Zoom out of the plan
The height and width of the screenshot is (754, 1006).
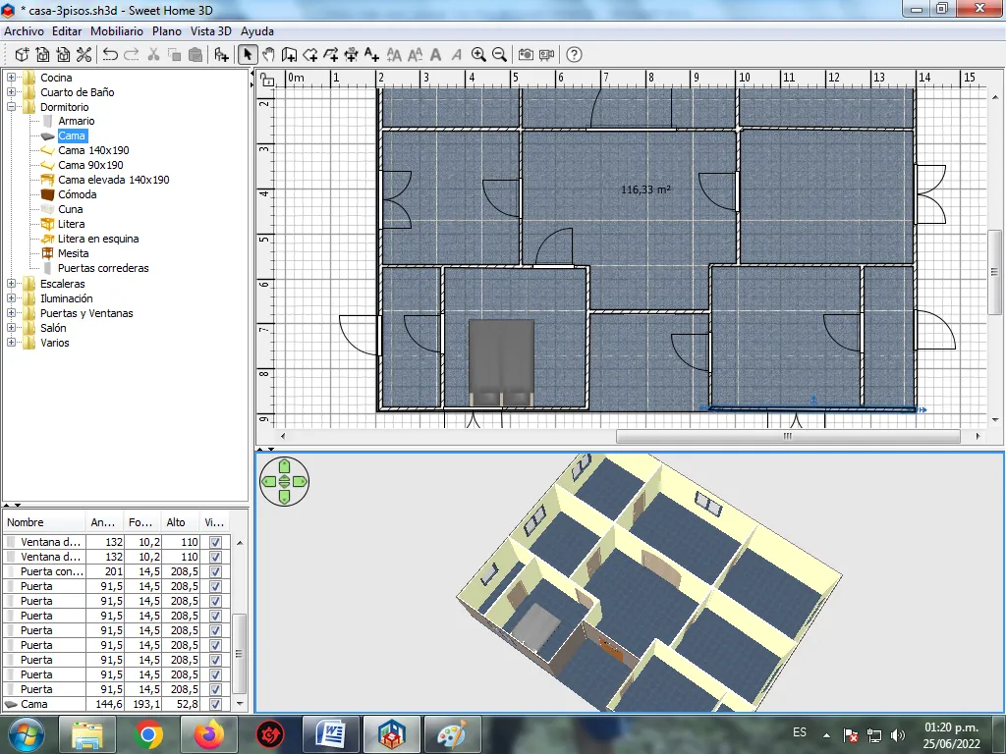click(x=499, y=55)
